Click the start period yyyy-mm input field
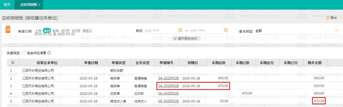 pos(160,30)
